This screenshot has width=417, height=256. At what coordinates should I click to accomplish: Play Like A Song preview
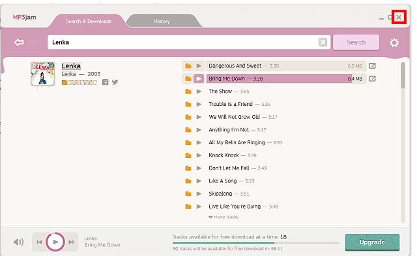point(199,181)
